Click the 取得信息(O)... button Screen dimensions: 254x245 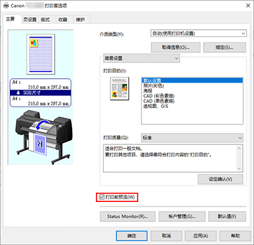[175, 48]
